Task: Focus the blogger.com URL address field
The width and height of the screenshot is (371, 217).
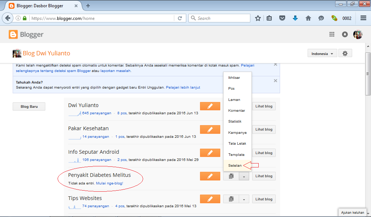Action: (x=102, y=18)
